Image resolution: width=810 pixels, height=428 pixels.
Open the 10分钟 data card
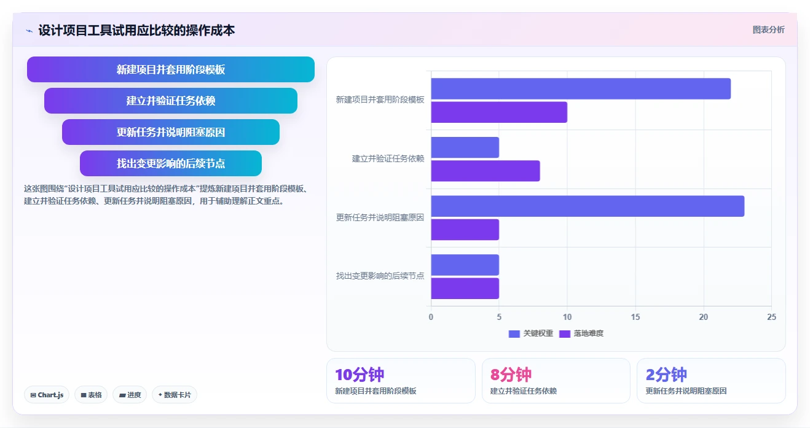pyautogui.click(x=401, y=381)
